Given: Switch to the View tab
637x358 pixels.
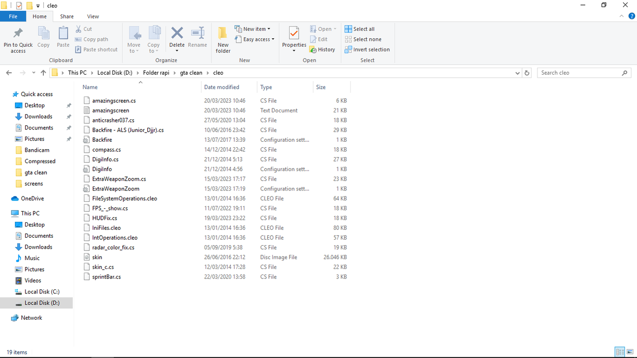Looking at the screenshot, I should (x=93, y=16).
